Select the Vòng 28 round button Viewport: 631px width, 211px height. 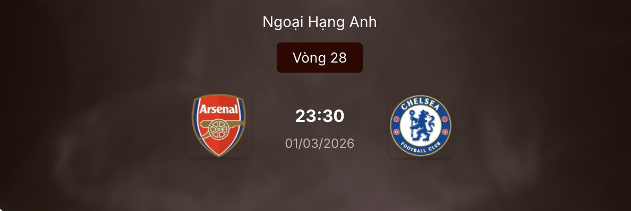click(320, 57)
